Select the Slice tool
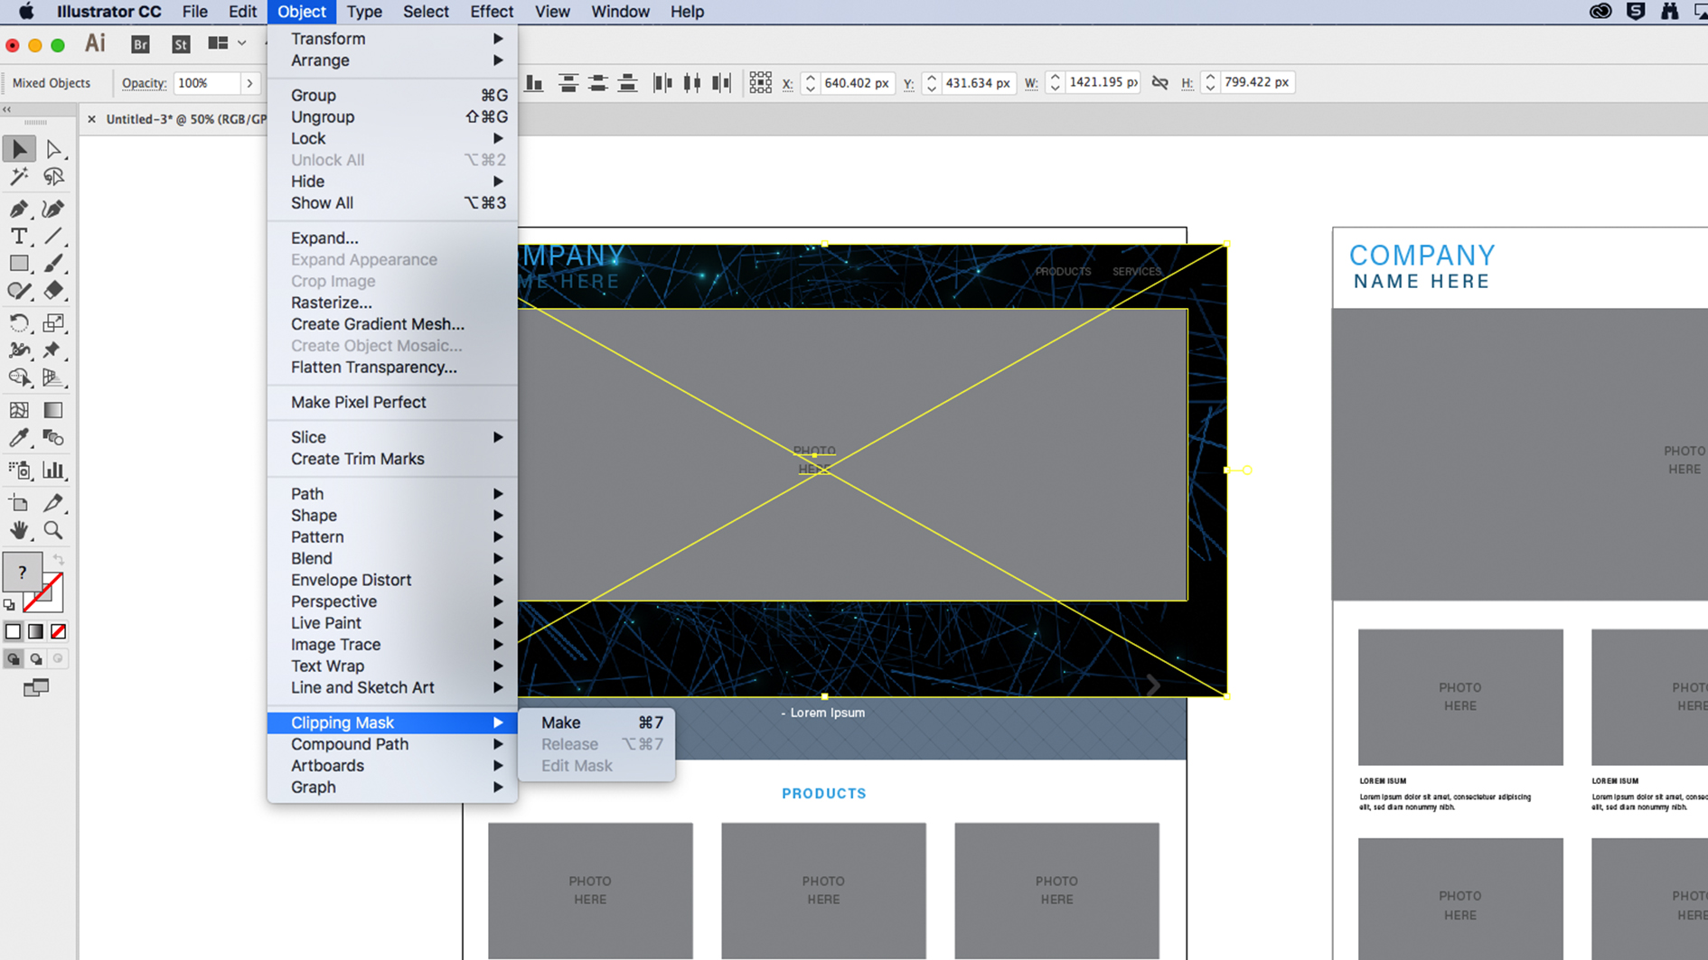Image resolution: width=1708 pixels, height=960 pixels. point(53,503)
